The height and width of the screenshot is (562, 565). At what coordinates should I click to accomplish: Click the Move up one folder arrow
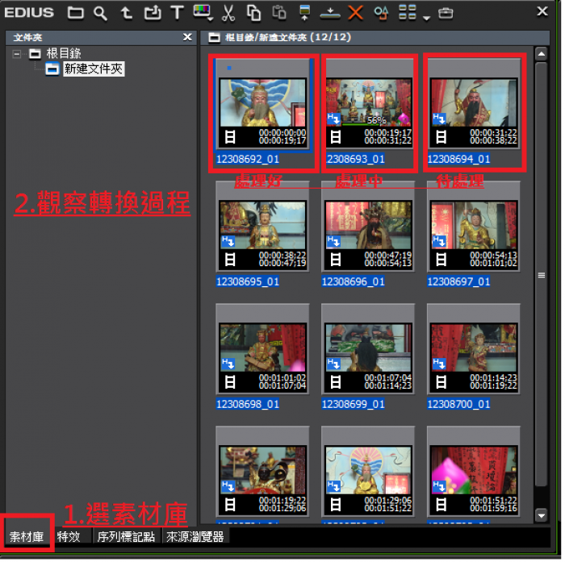(126, 12)
